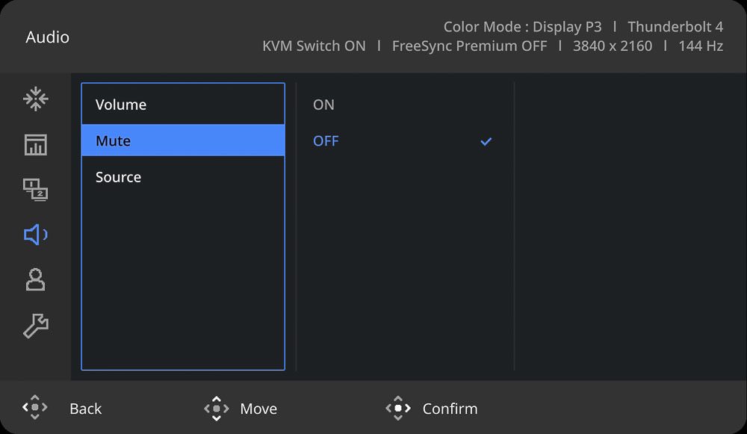Viewport: 747px width, 434px height.
Task: Open the Picture settings snowflake icon
Action: (x=36, y=99)
